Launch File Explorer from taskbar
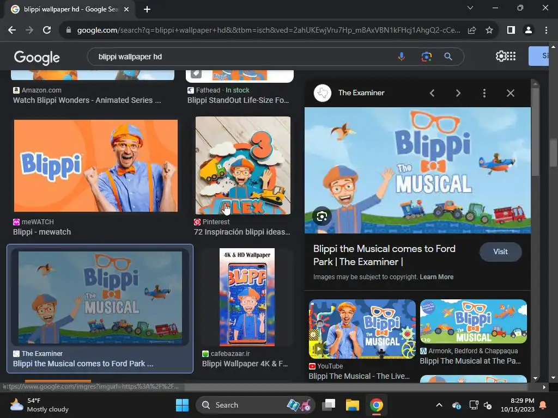558x418 pixels. pos(353,405)
